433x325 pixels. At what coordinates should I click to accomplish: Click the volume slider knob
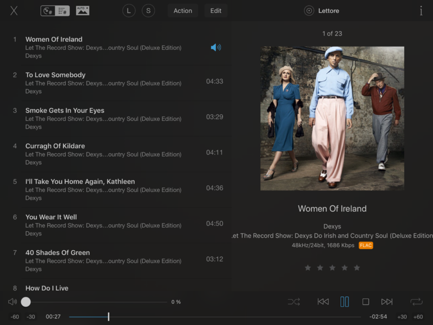[26, 302]
